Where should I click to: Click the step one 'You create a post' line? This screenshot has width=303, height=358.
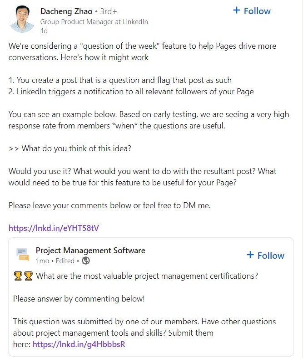tap(120, 80)
